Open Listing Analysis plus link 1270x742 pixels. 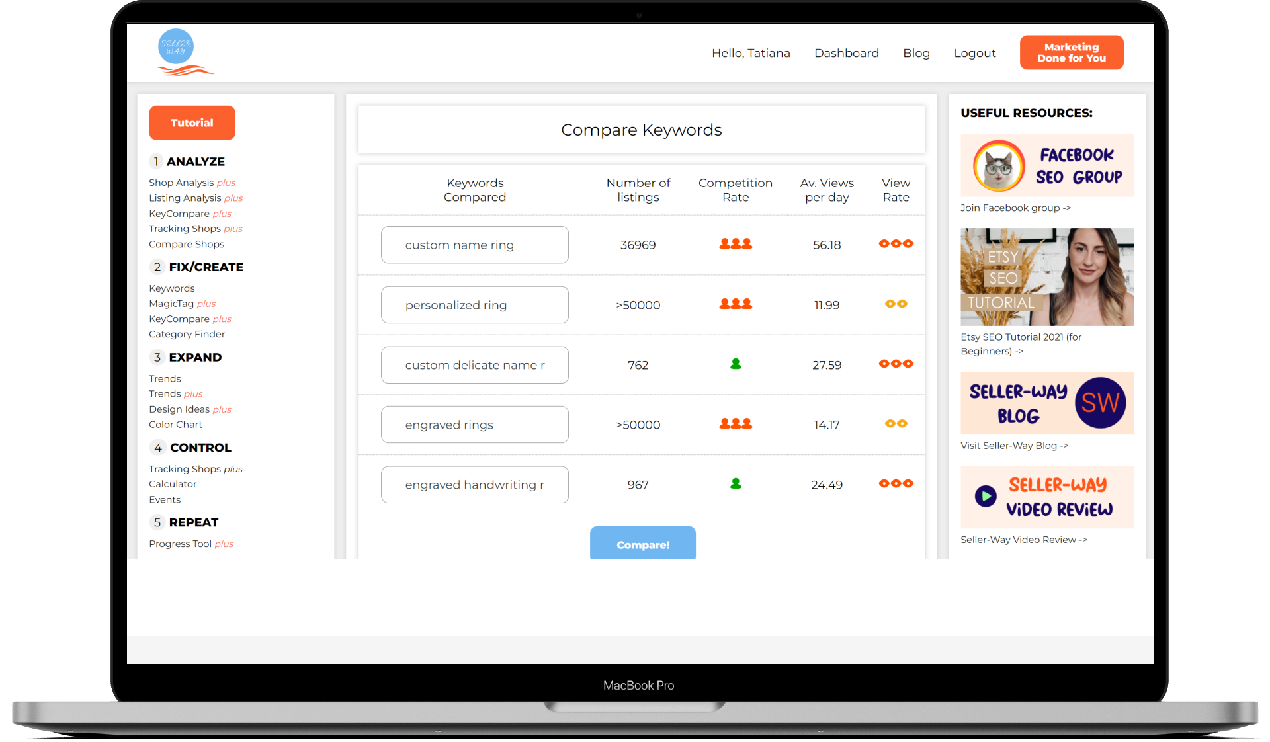[196, 198]
